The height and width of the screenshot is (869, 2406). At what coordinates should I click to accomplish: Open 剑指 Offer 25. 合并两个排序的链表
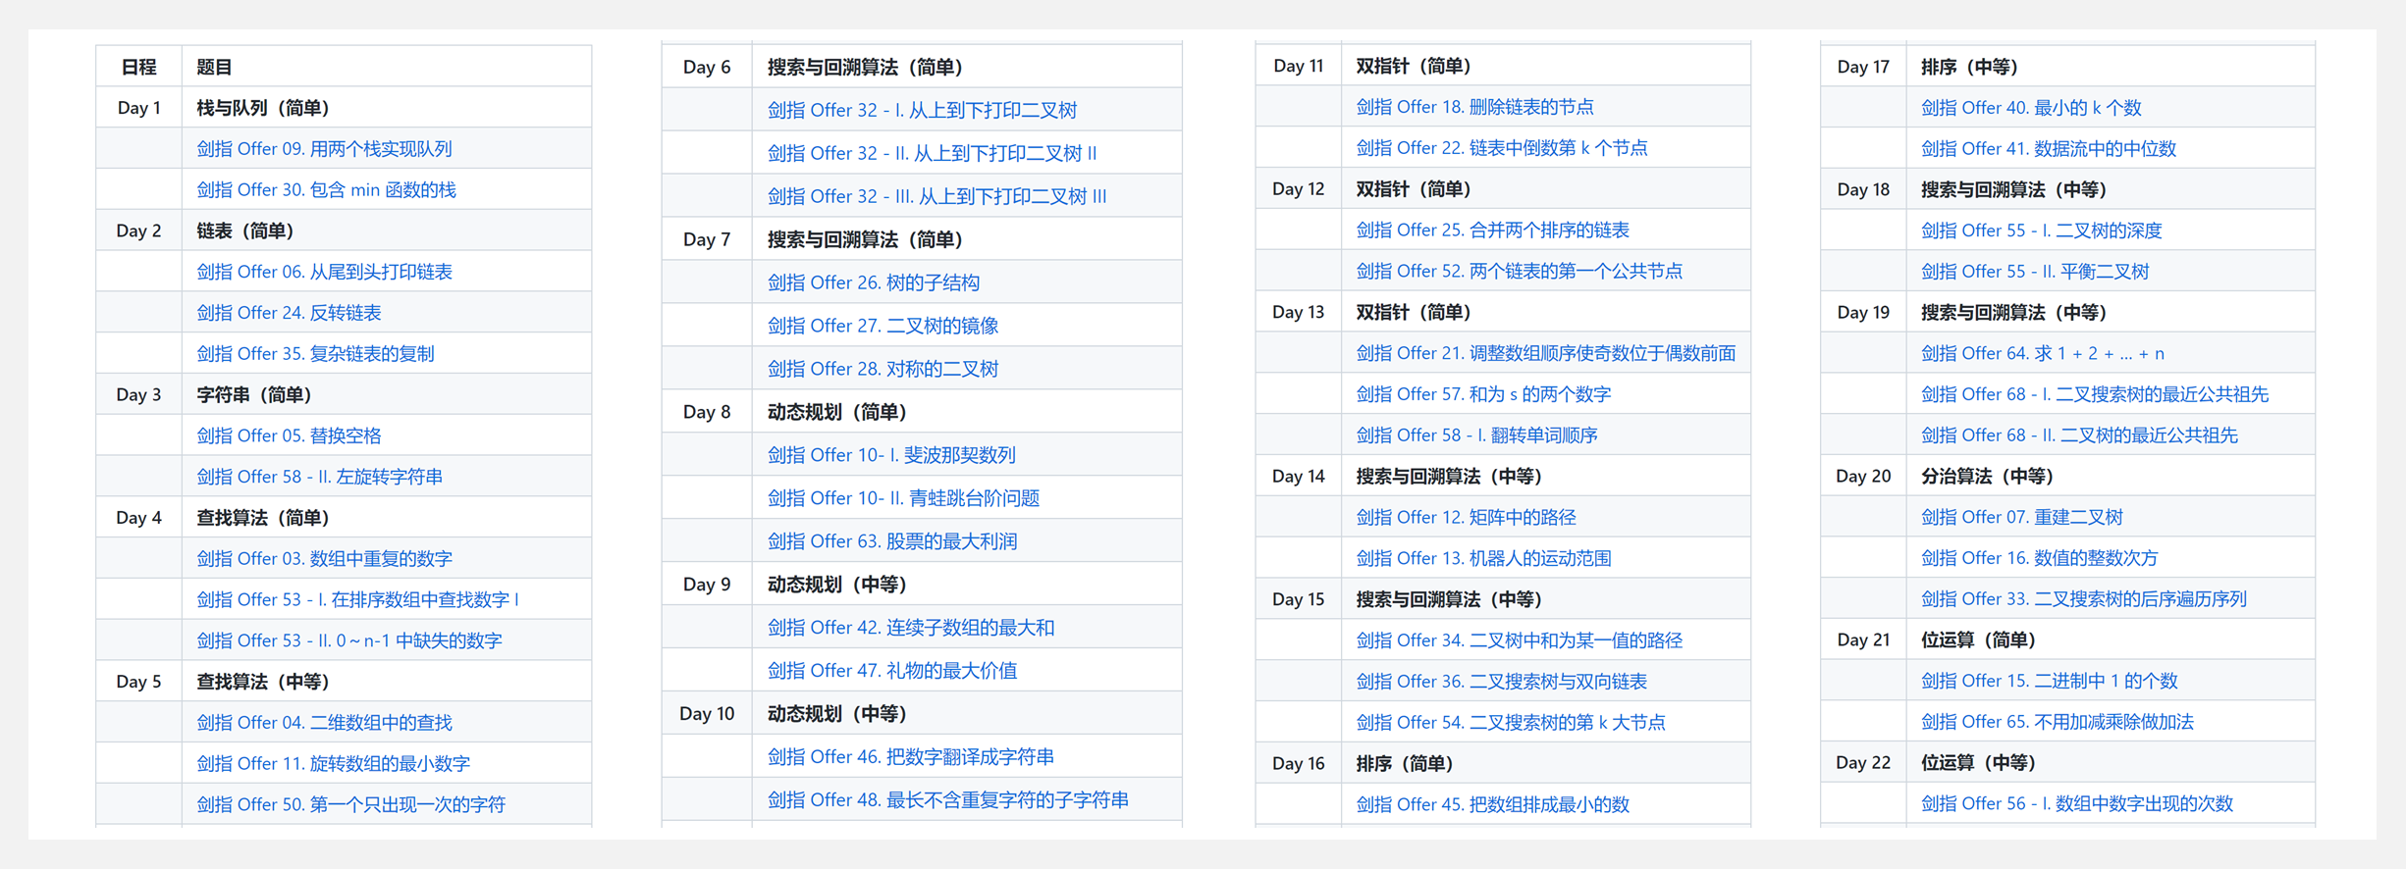(x=1492, y=230)
